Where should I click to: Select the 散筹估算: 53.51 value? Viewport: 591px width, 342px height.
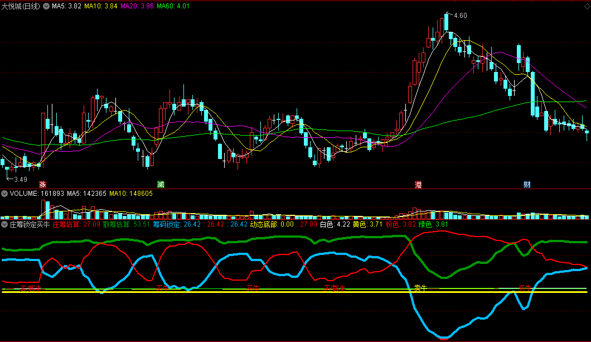126,224
